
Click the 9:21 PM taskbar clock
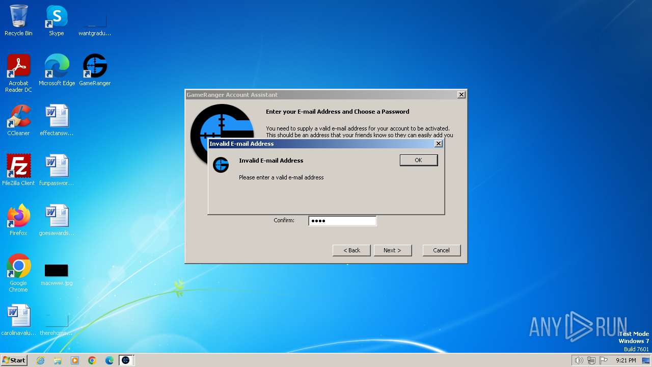pos(626,360)
